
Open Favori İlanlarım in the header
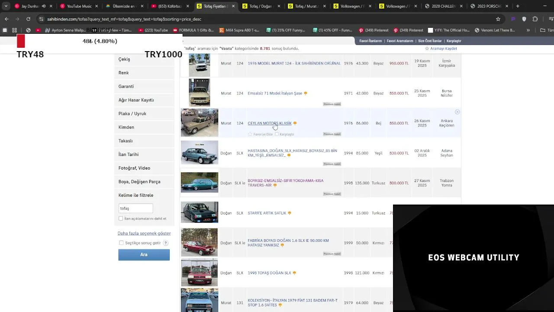(370, 41)
